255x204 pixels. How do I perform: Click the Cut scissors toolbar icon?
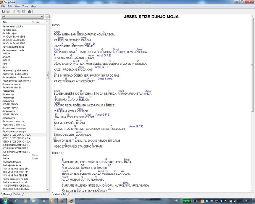(x=14, y=11)
